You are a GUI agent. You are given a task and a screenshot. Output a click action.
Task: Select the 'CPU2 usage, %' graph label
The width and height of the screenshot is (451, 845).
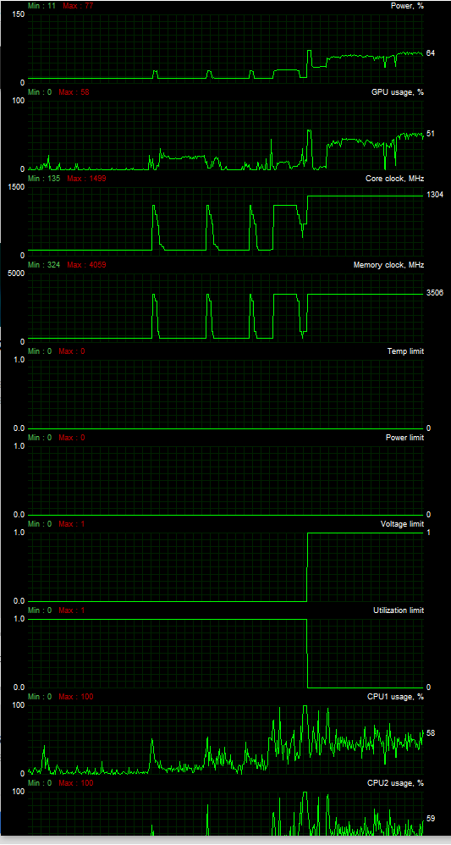395,782
